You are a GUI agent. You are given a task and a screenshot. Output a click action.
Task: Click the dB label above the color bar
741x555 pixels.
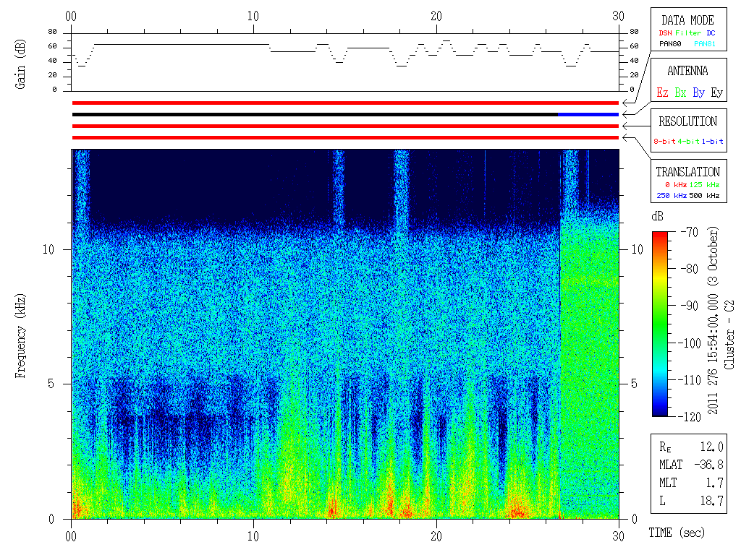pyautogui.click(x=657, y=216)
